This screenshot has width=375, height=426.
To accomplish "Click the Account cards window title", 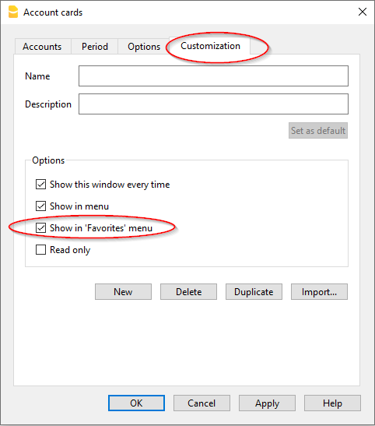I will point(53,12).
